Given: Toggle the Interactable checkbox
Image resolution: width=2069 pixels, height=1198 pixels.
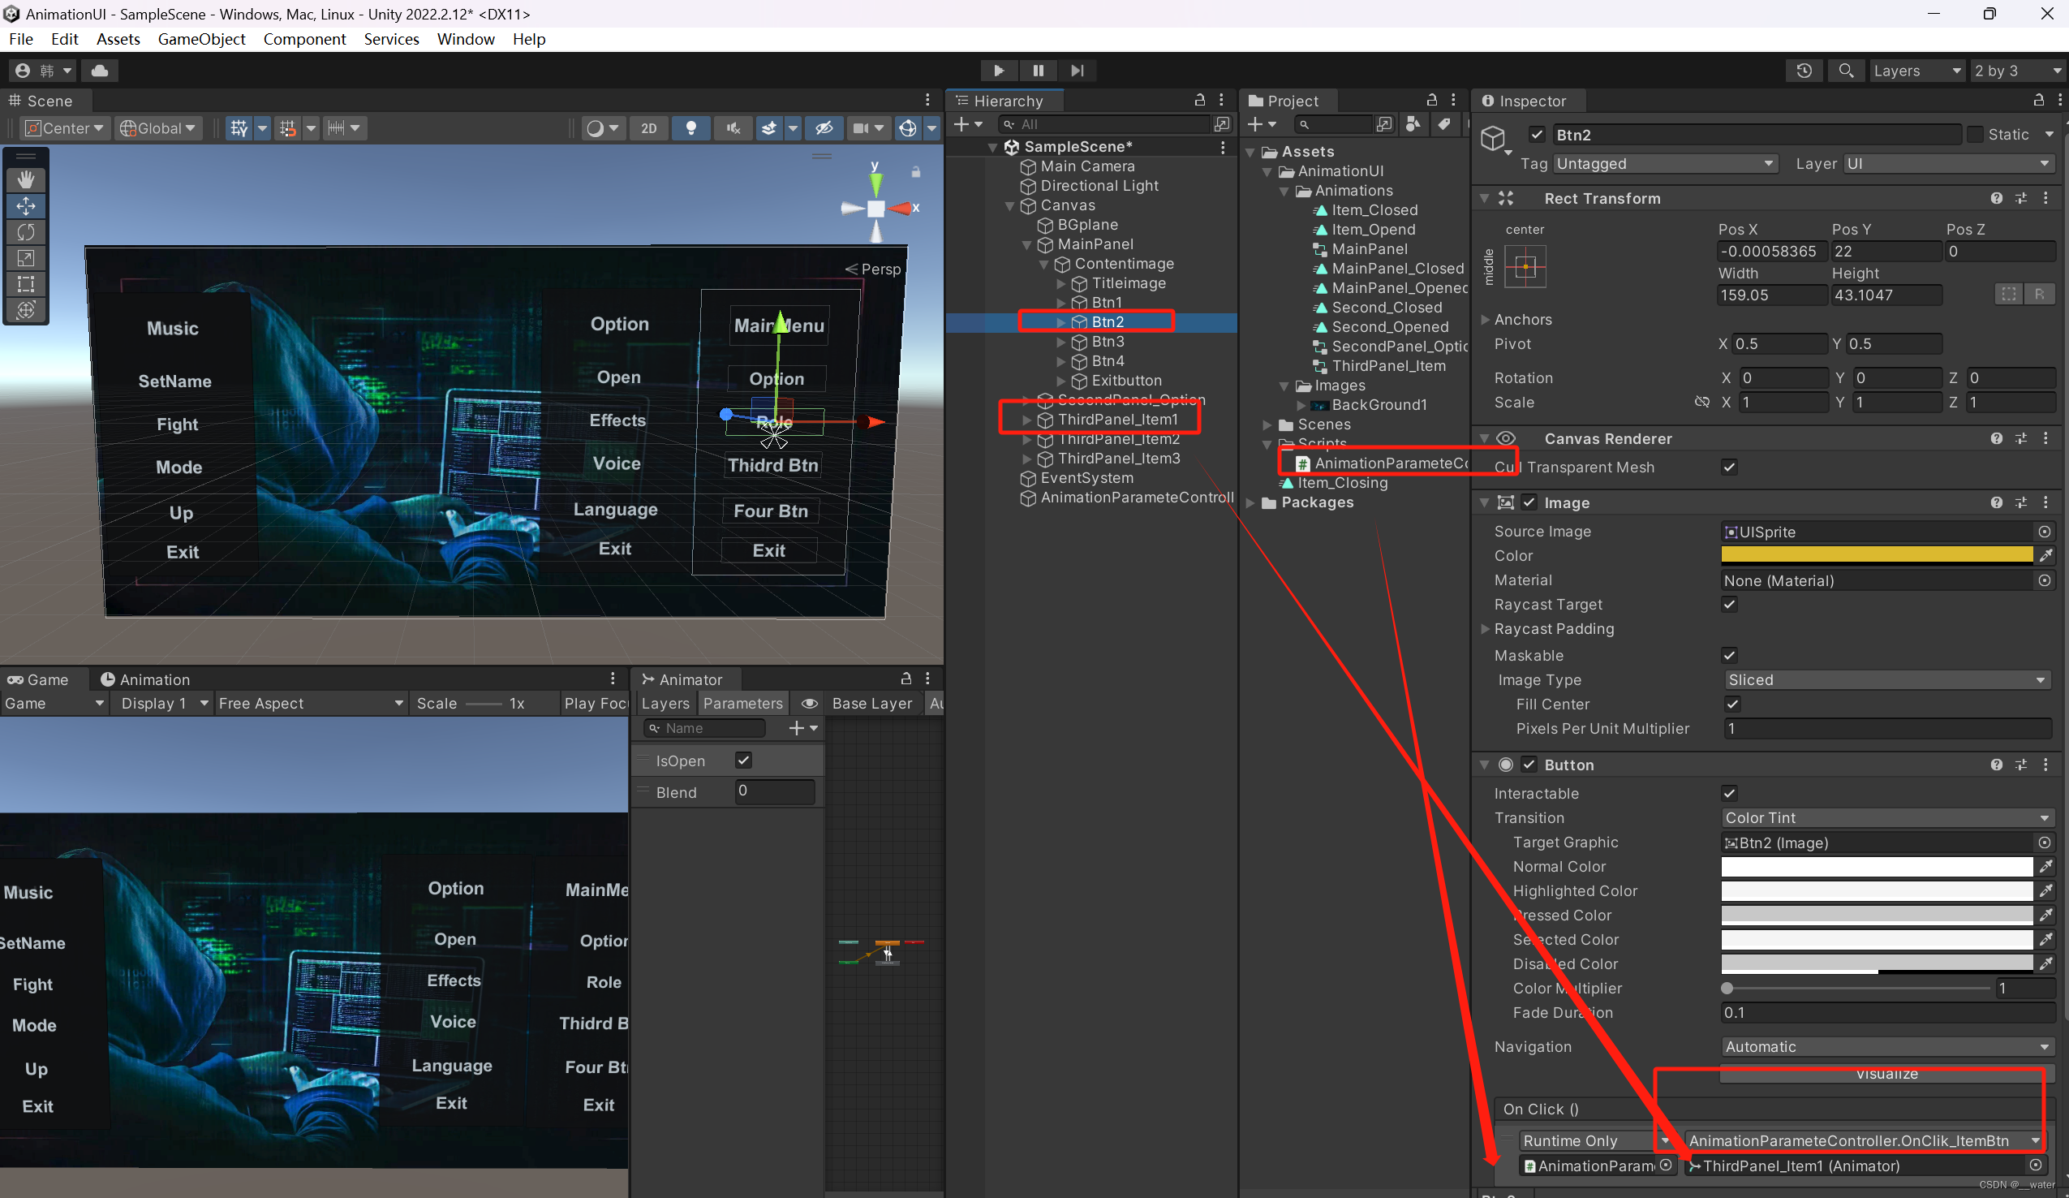Looking at the screenshot, I should click(1729, 793).
